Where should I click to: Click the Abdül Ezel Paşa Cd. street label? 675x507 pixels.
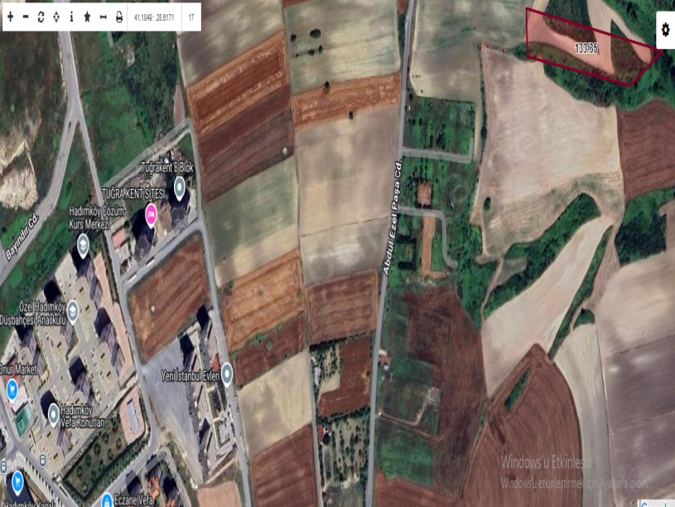(392, 220)
